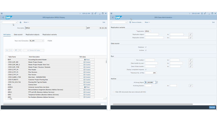
Task: Toggle the Database checkbox
Action: click(146, 47)
